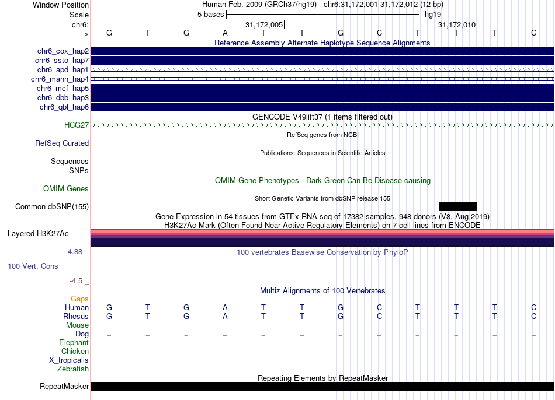This screenshot has height=400, width=555.
Task: Click the Scale label
Action: pyautogui.click(x=79, y=15)
